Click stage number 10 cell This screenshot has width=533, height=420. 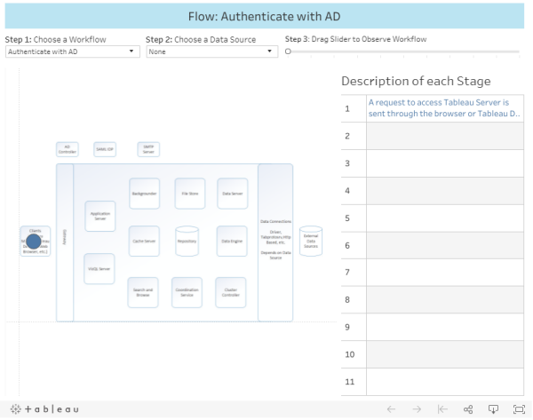[x=354, y=354]
